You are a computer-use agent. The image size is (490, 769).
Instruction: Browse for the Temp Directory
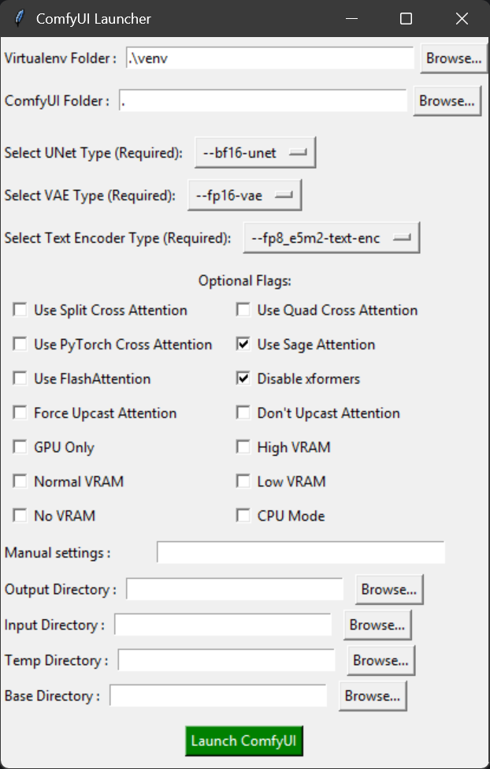380,660
